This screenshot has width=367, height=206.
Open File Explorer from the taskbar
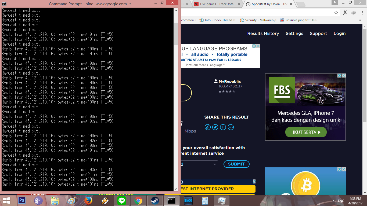(x=55, y=200)
